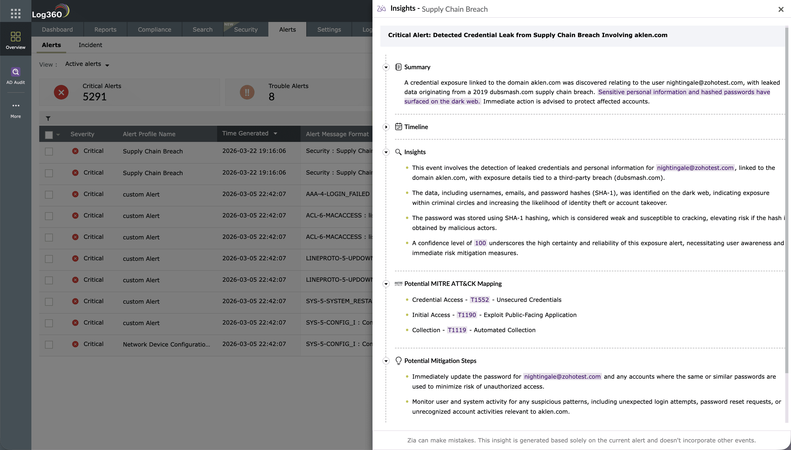The image size is (791, 450).
Task: Click the red Critical Alerts X icon
Action: (61, 92)
